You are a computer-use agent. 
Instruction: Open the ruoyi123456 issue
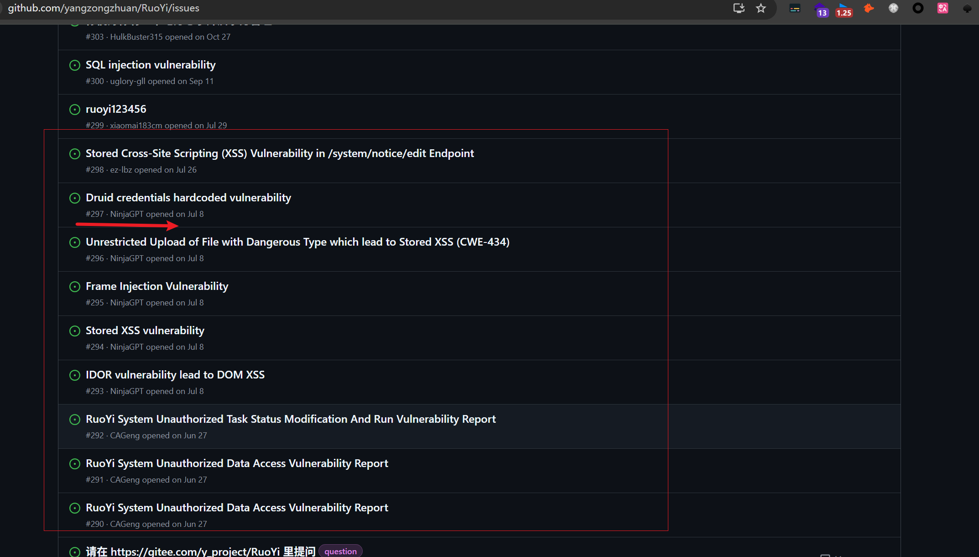116,109
